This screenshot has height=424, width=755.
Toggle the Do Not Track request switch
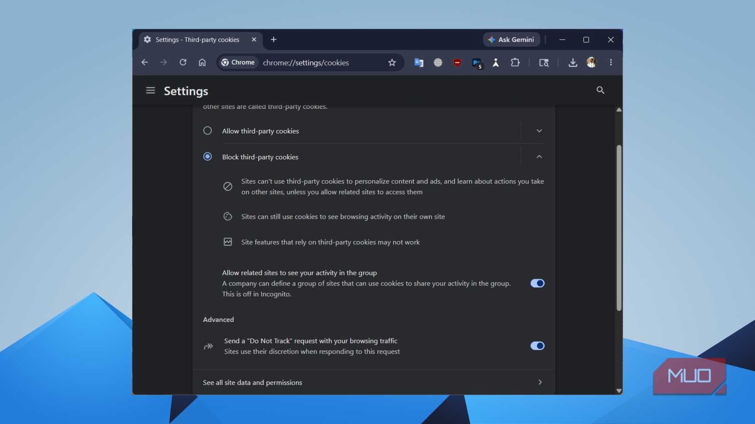[537, 346]
